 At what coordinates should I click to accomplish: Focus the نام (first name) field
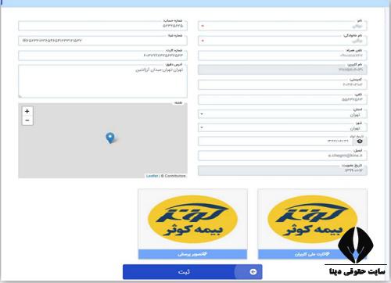(x=282, y=26)
